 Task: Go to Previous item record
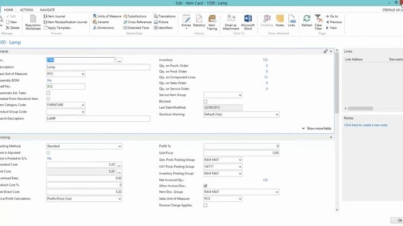click(334, 22)
